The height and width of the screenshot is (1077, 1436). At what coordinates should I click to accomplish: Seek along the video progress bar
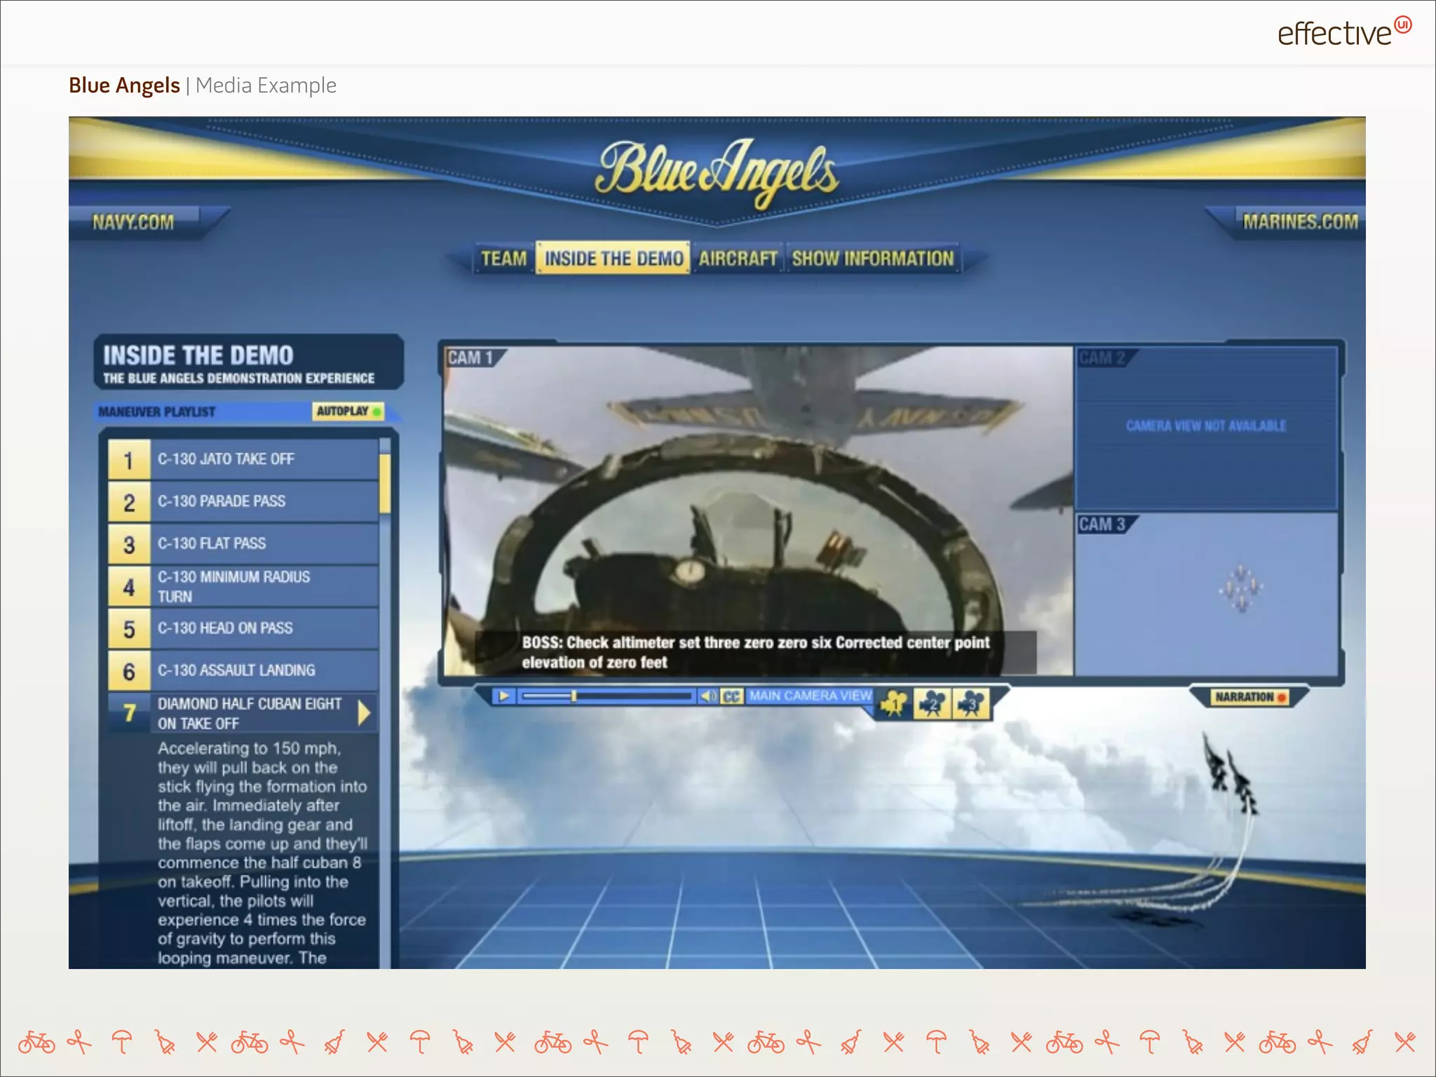(x=607, y=696)
